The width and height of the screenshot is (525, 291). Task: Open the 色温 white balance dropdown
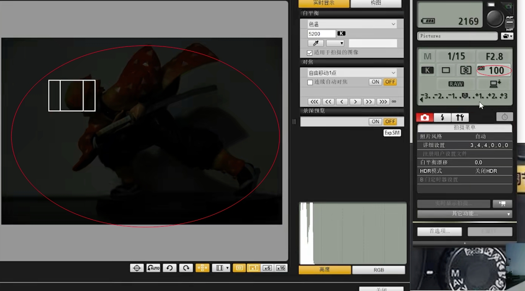click(352, 24)
